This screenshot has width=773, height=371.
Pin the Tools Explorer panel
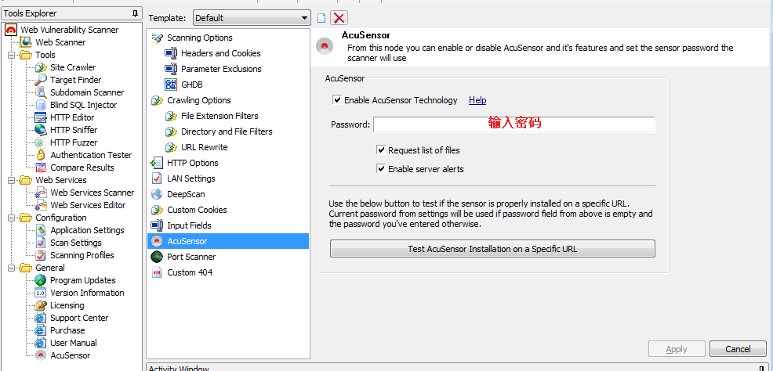135,14
